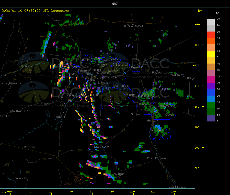Click the Cda_Amarilla place label
This screenshot has height=195, width=230.
(x=19, y=111)
